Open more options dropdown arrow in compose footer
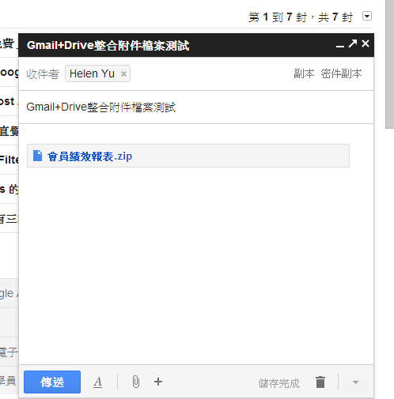Screen dimensions: 394x399 coord(355,382)
